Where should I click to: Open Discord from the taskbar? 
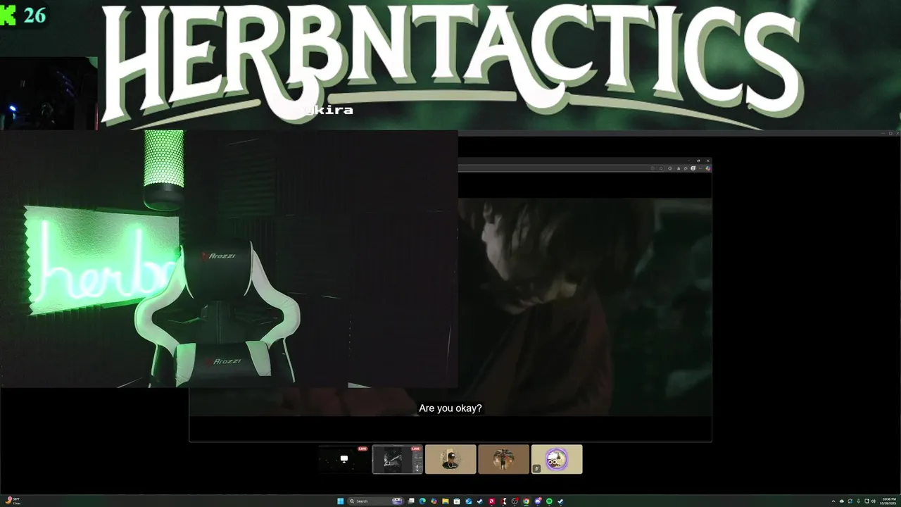click(x=538, y=501)
